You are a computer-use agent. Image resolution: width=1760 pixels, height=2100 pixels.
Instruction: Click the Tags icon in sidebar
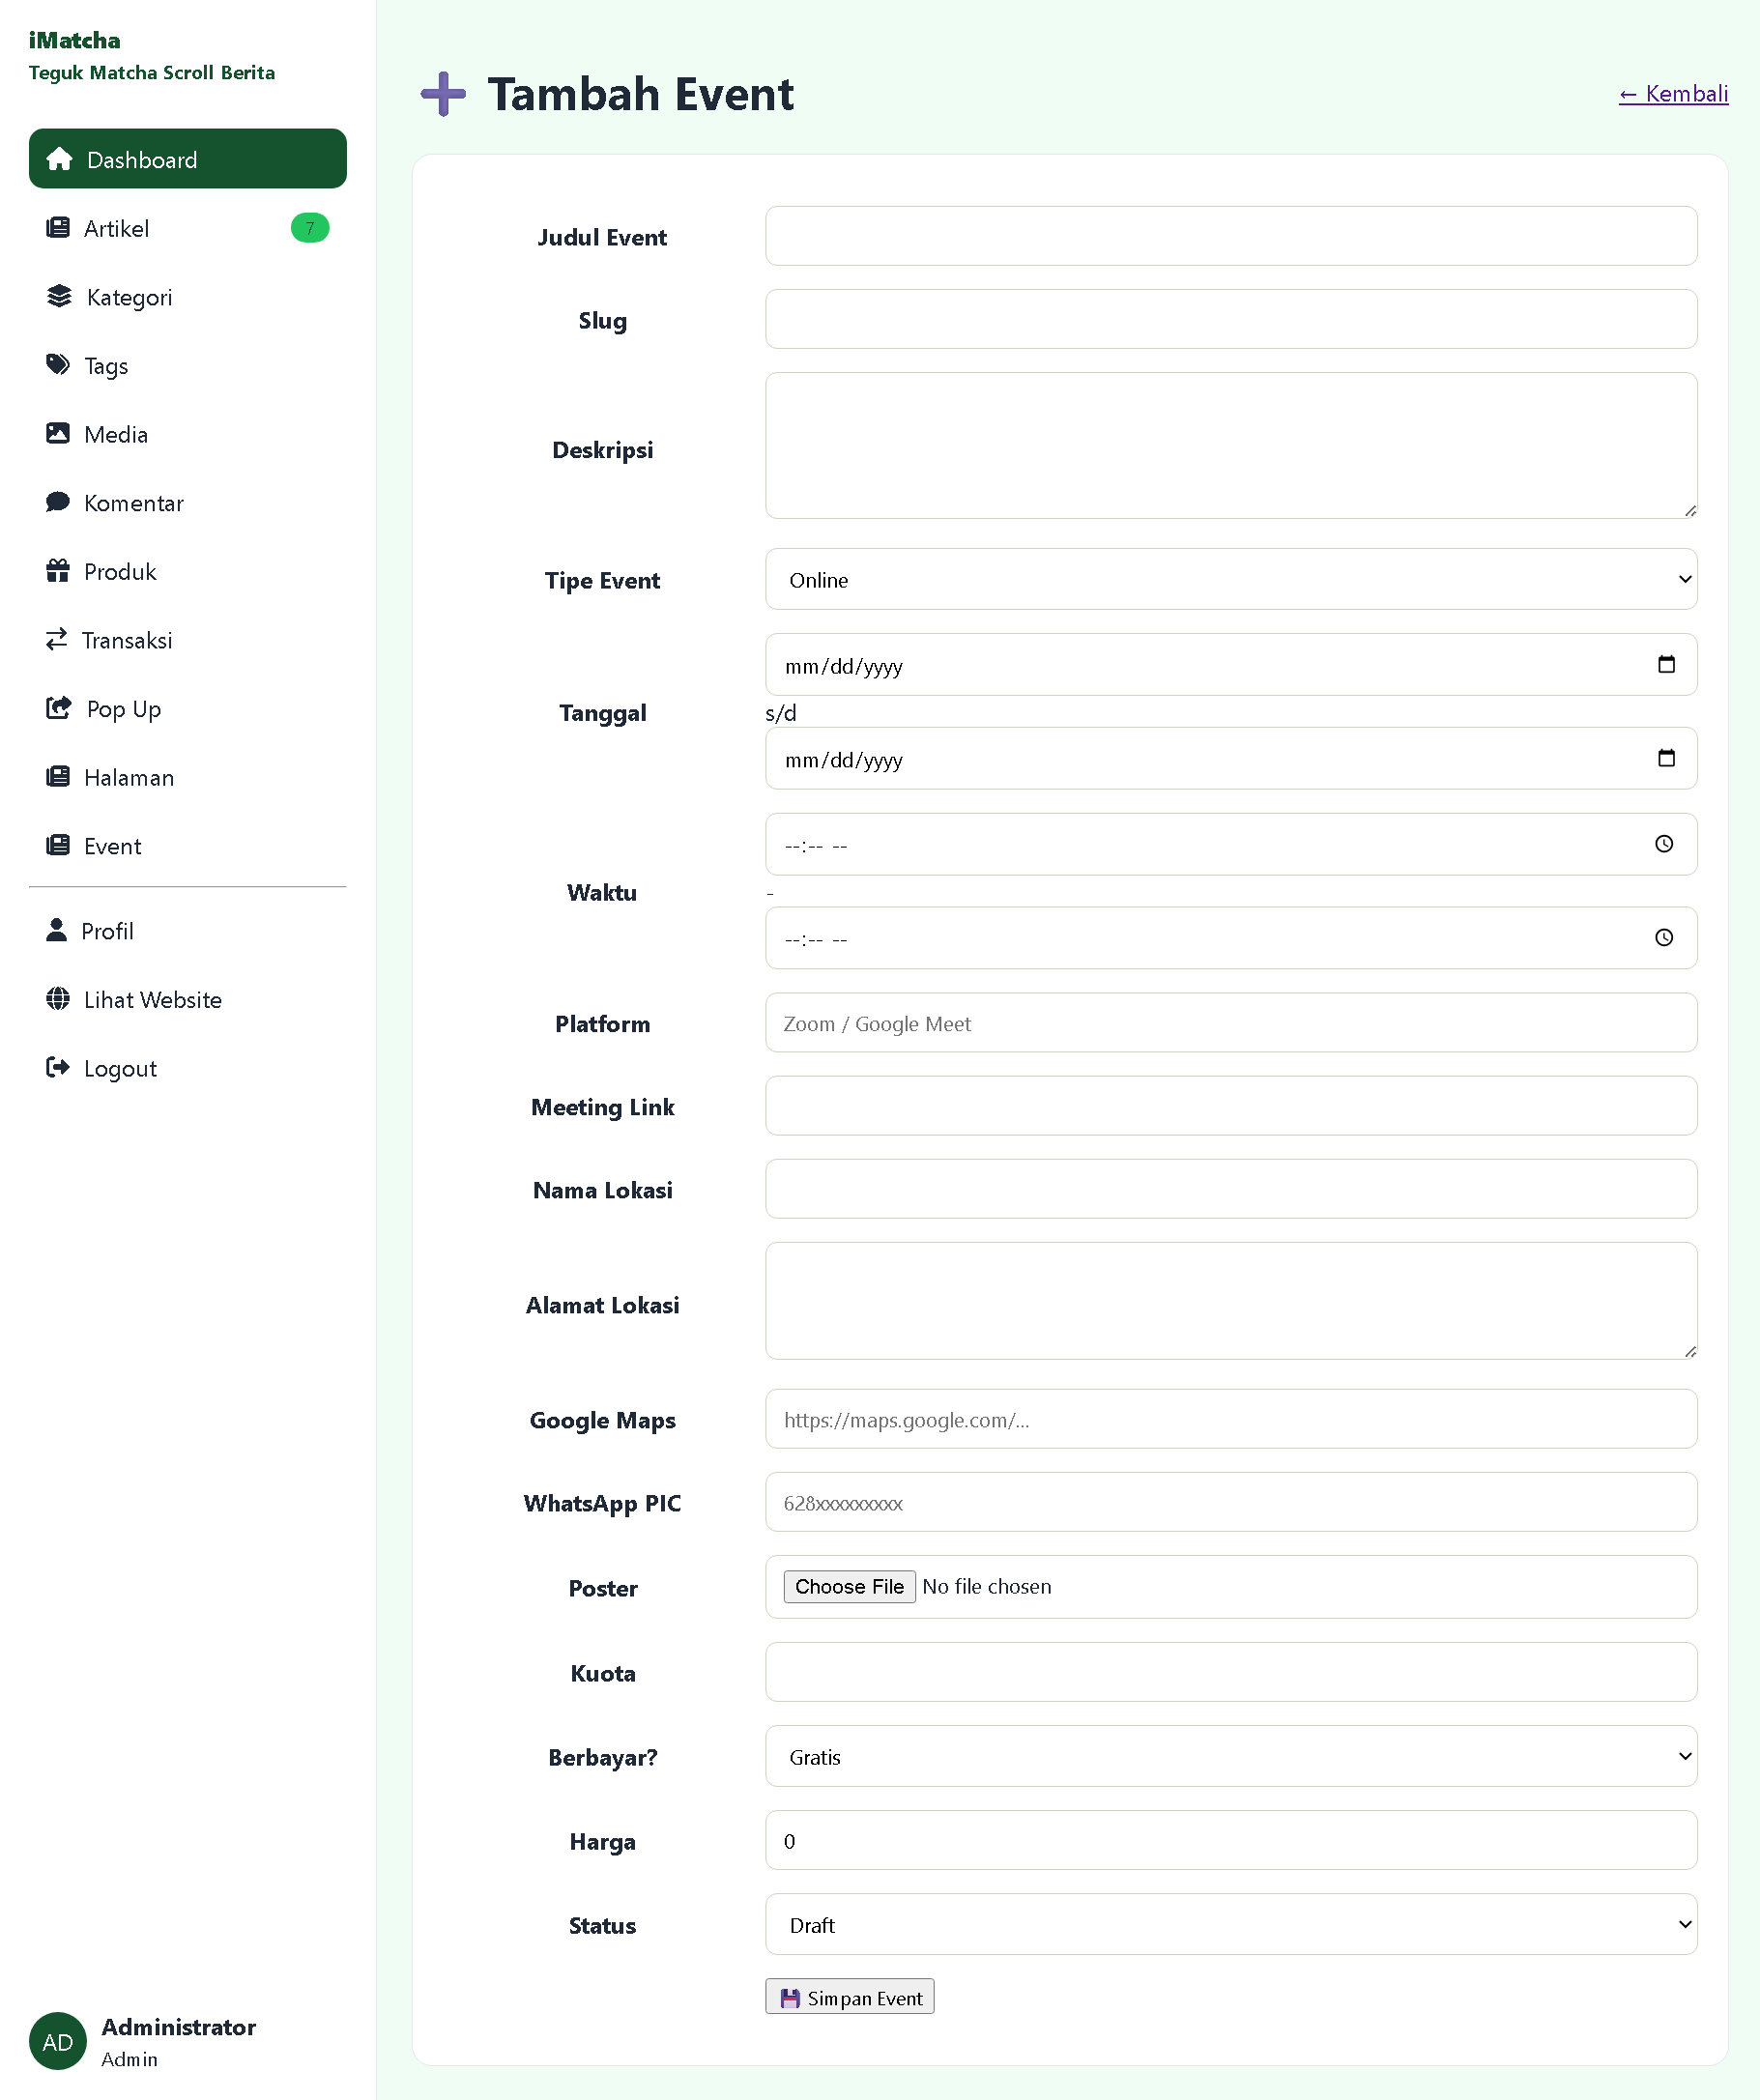click(x=58, y=365)
